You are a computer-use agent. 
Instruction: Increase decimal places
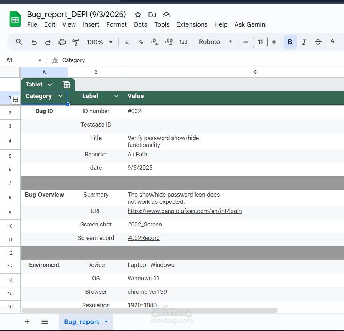click(169, 42)
